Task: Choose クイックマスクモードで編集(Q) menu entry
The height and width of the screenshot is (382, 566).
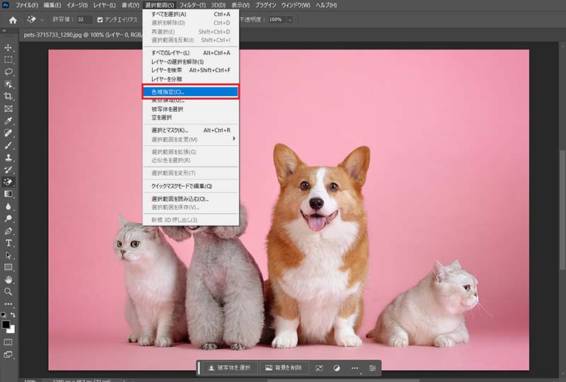Action: click(x=190, y=186)
